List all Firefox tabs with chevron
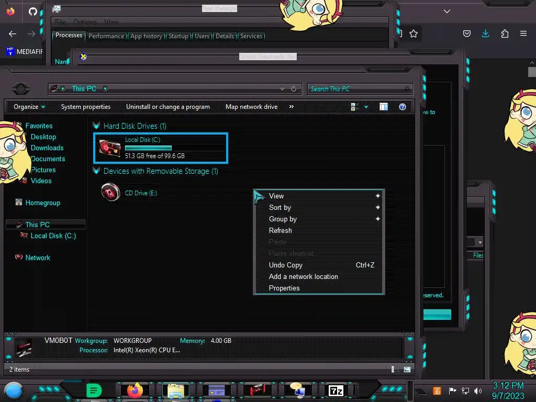Screen dimensions: 536x402 pyautogui.click(x=447, y=12)
